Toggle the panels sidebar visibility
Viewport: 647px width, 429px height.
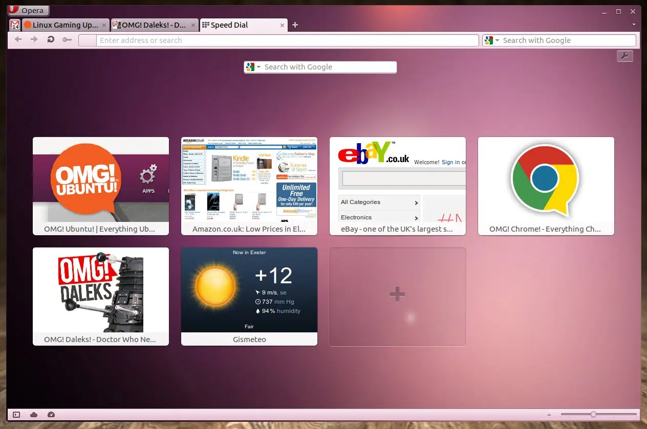click(x=16, y=415)
